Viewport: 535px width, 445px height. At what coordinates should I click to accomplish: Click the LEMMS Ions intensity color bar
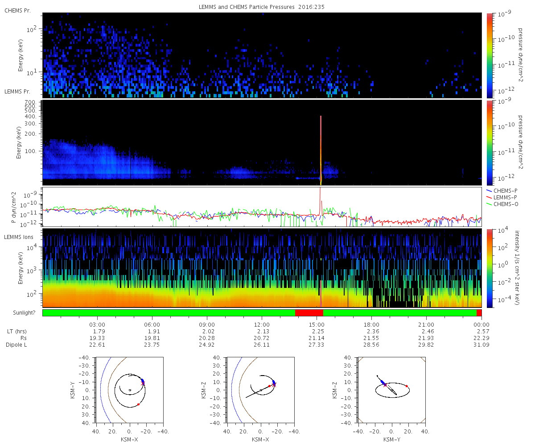pos(490,268)
